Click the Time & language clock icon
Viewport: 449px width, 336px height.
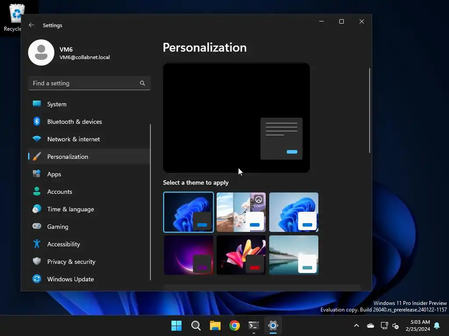[x=37, y=209]
